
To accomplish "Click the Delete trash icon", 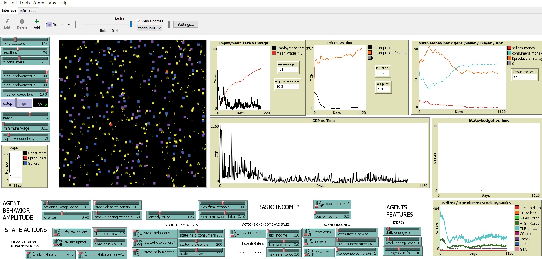I will click(x=22, y=21).
